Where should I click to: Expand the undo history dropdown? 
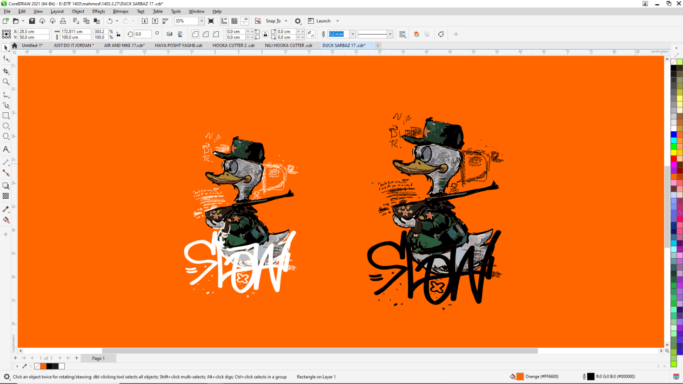[117, 21]
